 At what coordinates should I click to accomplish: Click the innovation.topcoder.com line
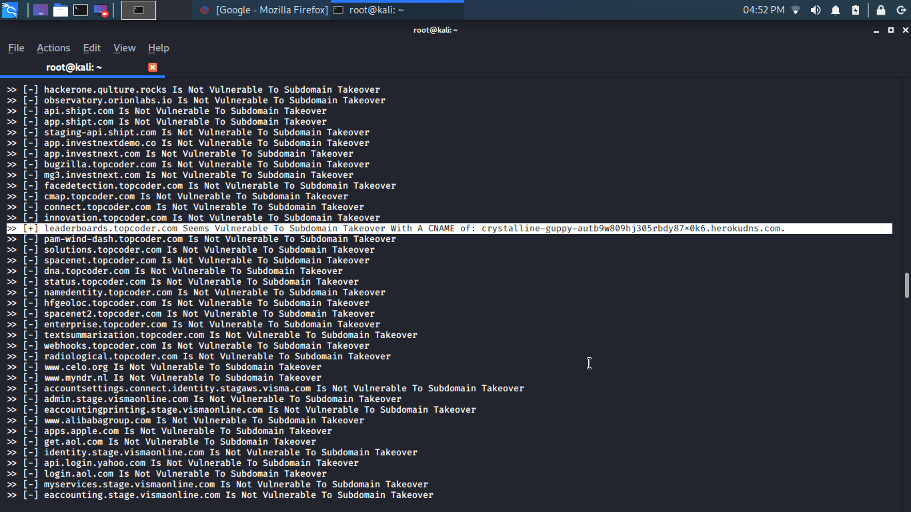[x=193, y=217]
